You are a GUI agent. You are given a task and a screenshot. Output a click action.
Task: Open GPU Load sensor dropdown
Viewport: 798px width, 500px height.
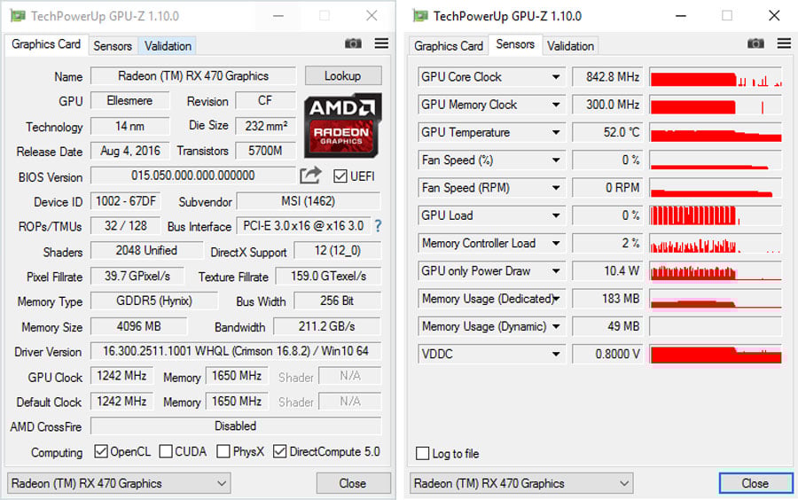[556, 215]
